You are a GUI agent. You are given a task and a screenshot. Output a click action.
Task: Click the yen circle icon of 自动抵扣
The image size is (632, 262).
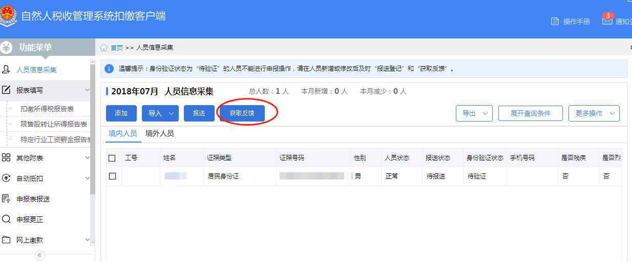coord(6,178)
